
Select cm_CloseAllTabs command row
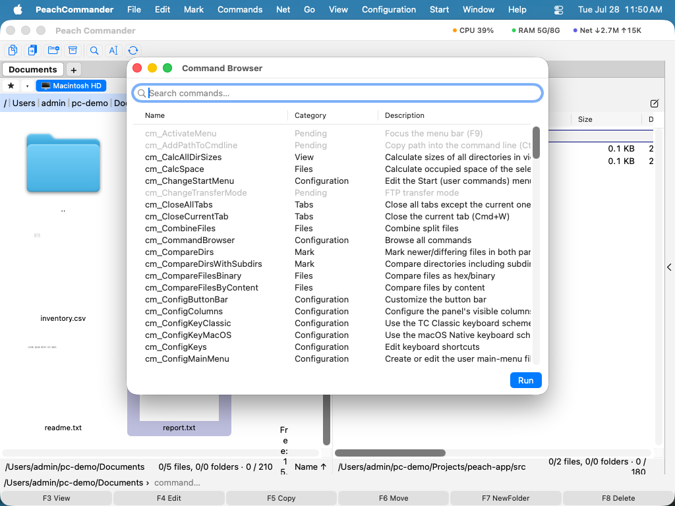click(x=332, y=204)
